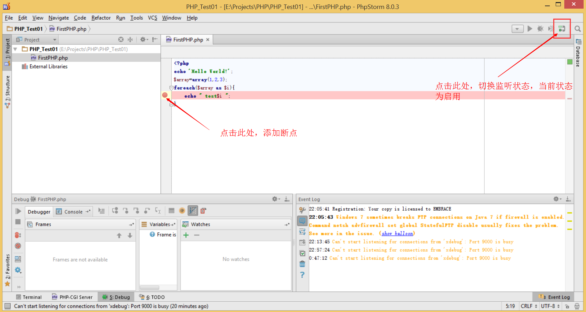The height and width of the screenshot is (312, 586).
Task: Collapse the PHP_Test01 project tree node
Action: (15, 49)
